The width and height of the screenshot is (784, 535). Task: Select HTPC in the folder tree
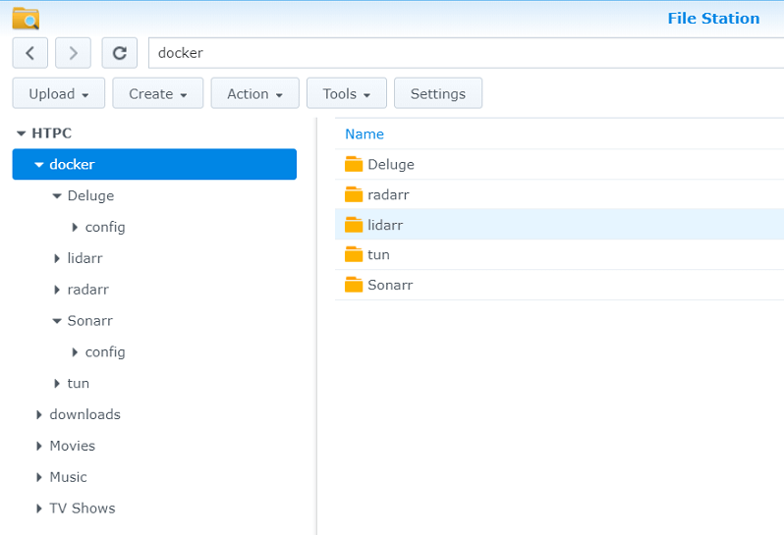[x=51, y=134]
